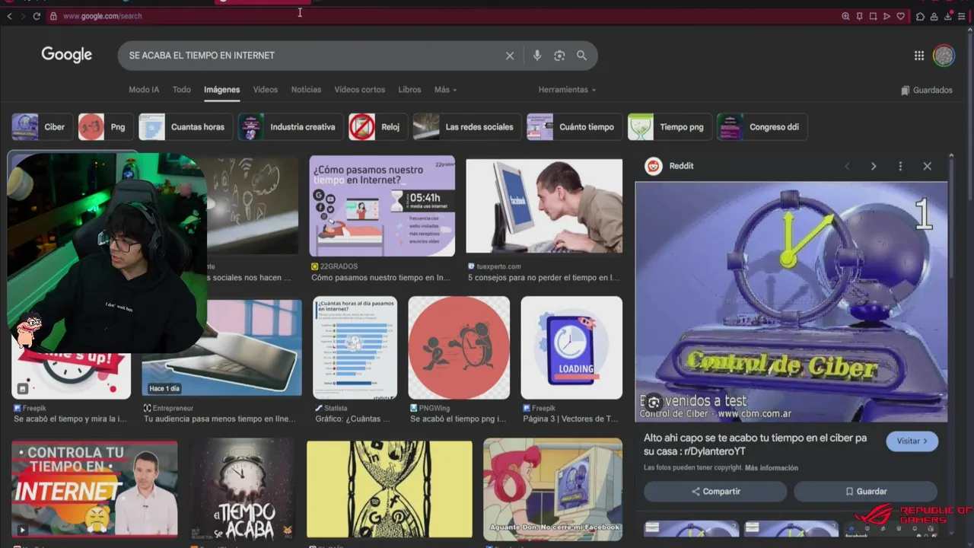Open the easy setup sliders icon
Viewport: 974px width, 548px height.
(962, 16)
